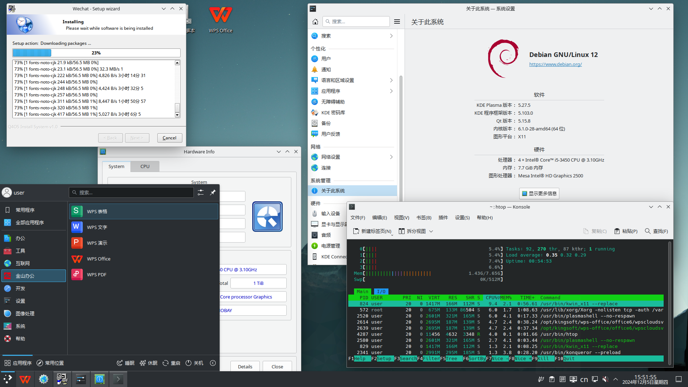The image size is (688, 387).
Task: Expand the 应用程序 settings entry
Action: pos(391,91)
